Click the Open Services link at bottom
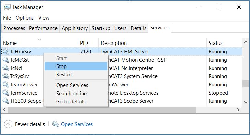250x135 pixels. pyautogui.click(x=77, y=124)
